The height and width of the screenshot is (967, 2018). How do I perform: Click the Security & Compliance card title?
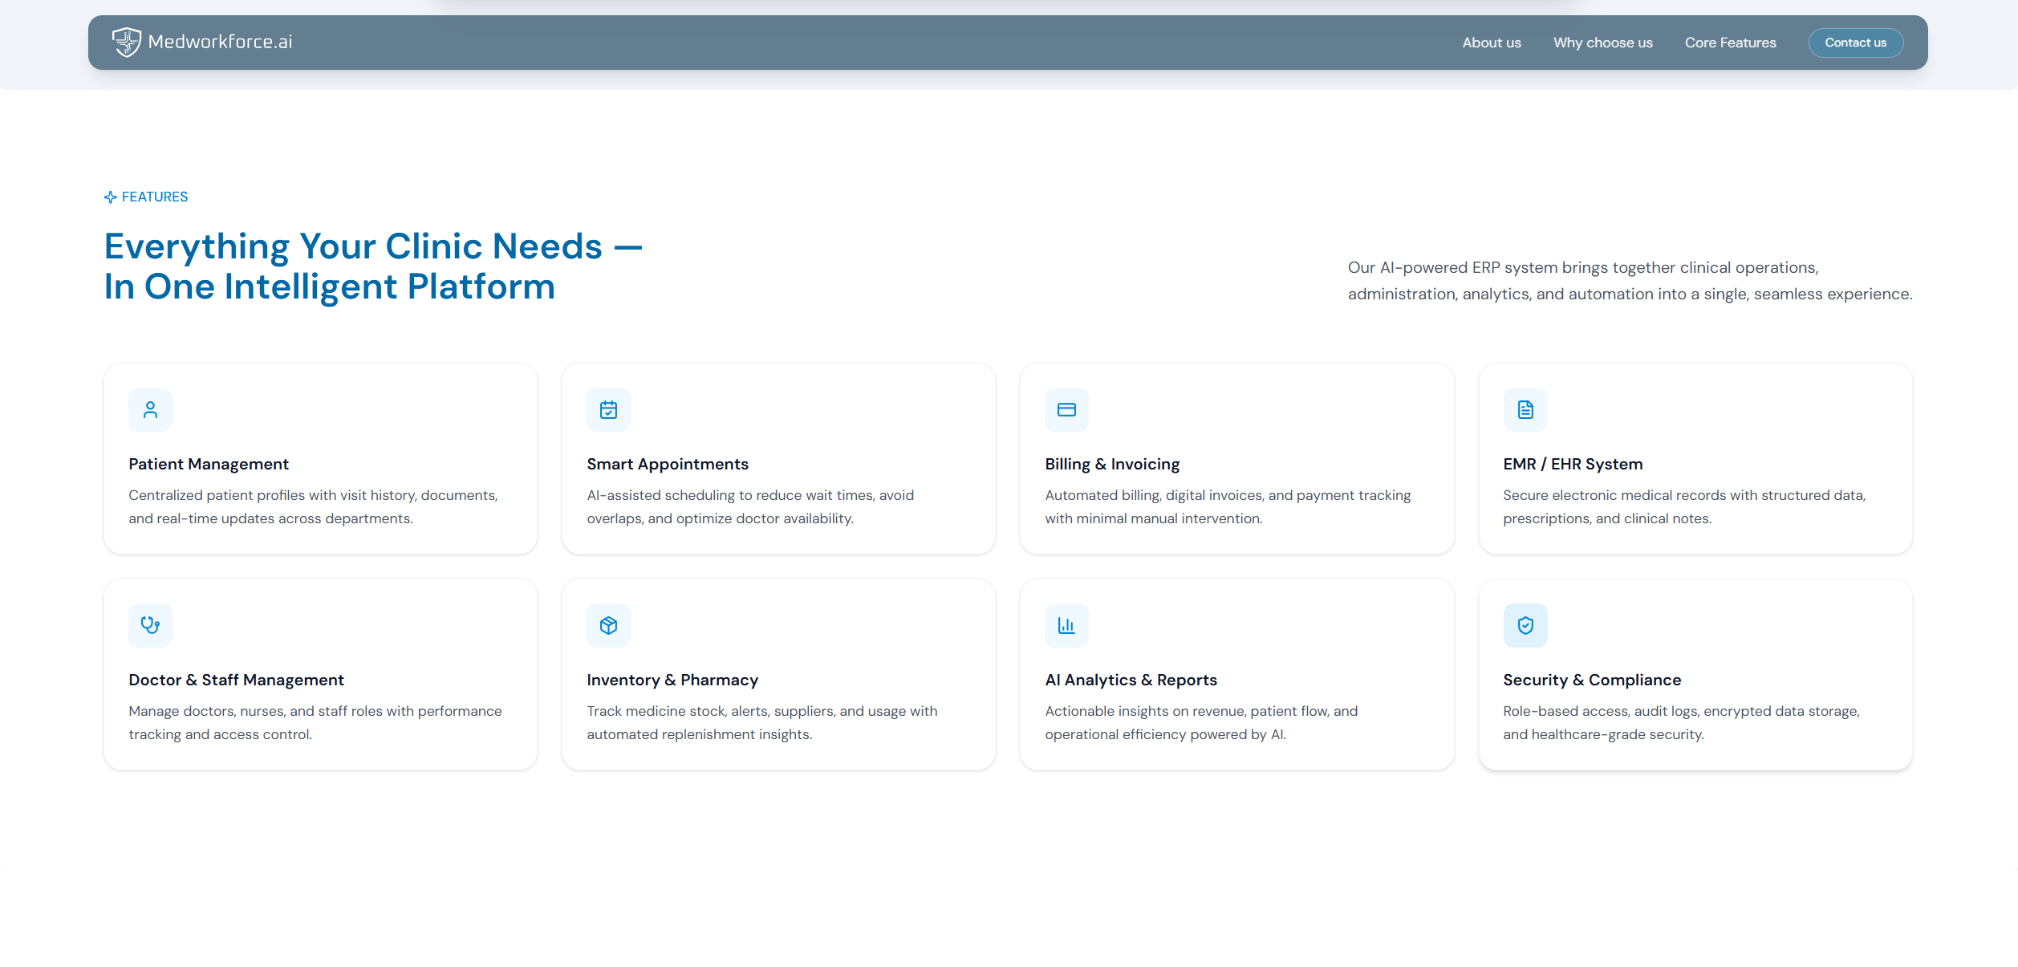click(x=1591, y=680)
